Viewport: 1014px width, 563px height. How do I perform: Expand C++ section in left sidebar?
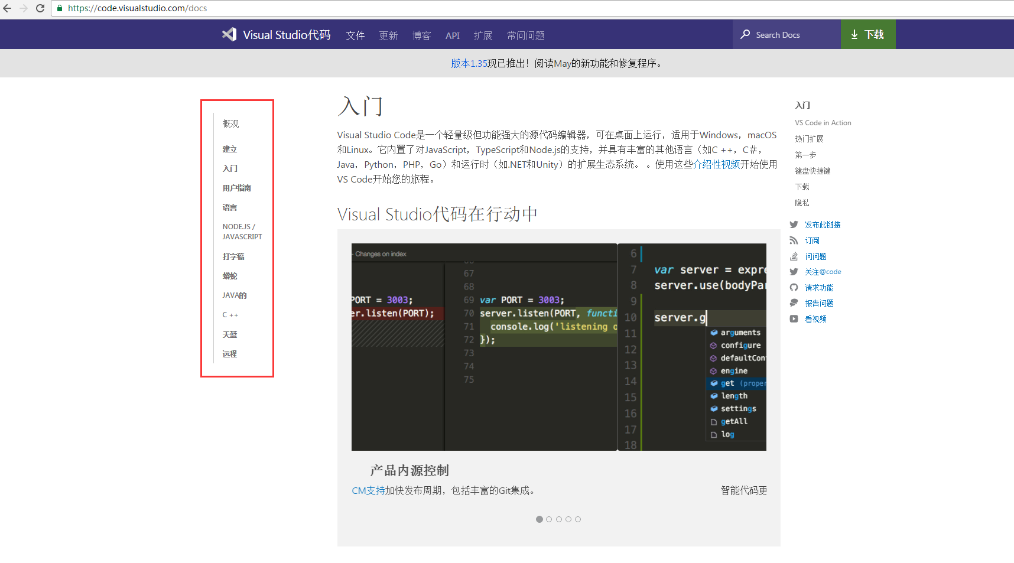(230, 315)
